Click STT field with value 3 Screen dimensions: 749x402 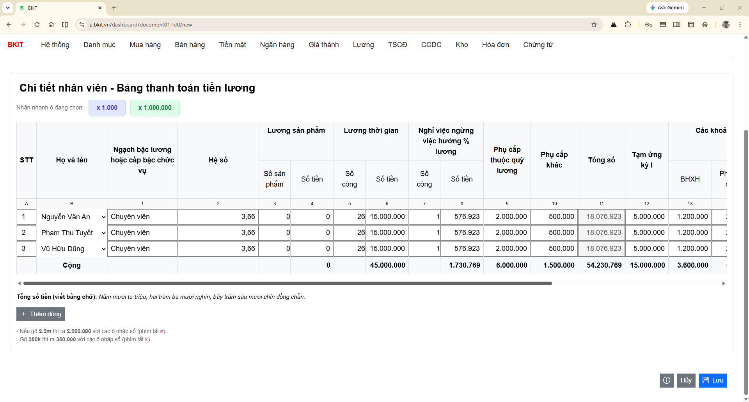pyautogui.click(x=27, y=249)
